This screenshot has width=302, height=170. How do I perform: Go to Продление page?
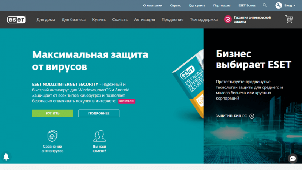click(173, 20)
